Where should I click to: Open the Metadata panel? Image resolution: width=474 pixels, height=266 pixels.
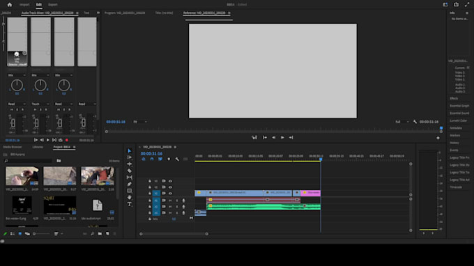456,128
